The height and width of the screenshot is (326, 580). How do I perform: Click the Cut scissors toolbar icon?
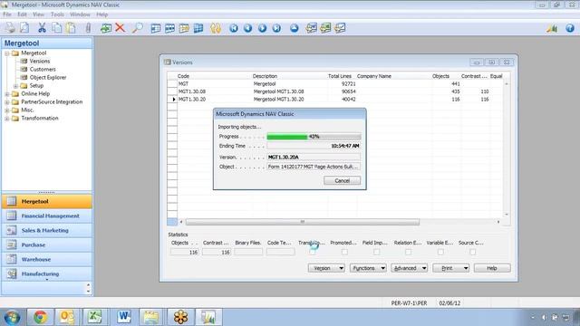tap(42, 28)
